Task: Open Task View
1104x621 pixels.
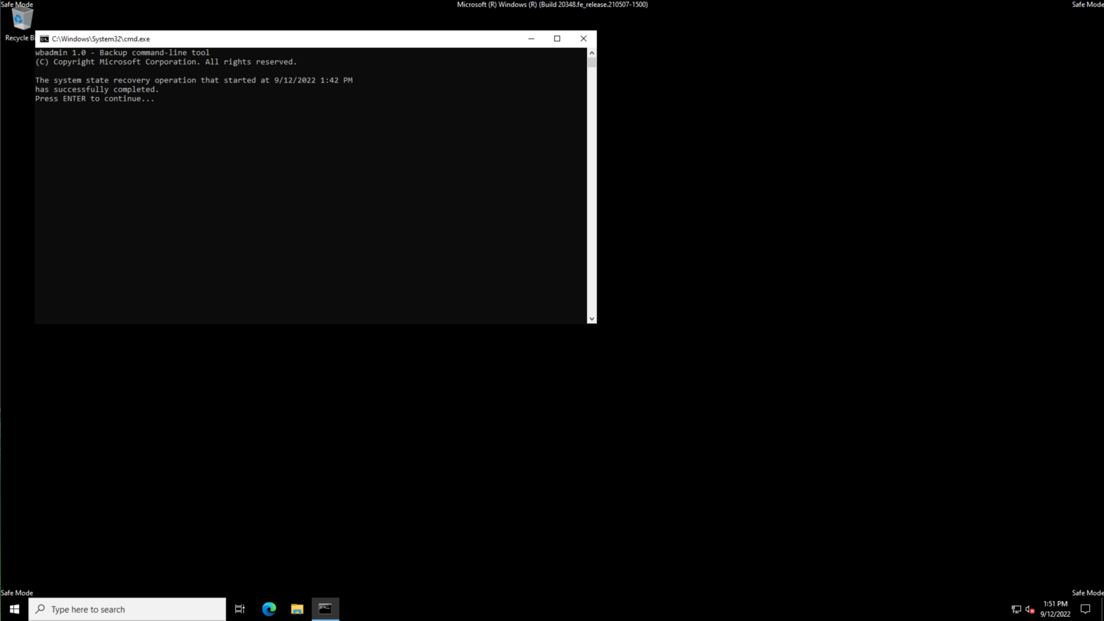Action: point(239,609)
